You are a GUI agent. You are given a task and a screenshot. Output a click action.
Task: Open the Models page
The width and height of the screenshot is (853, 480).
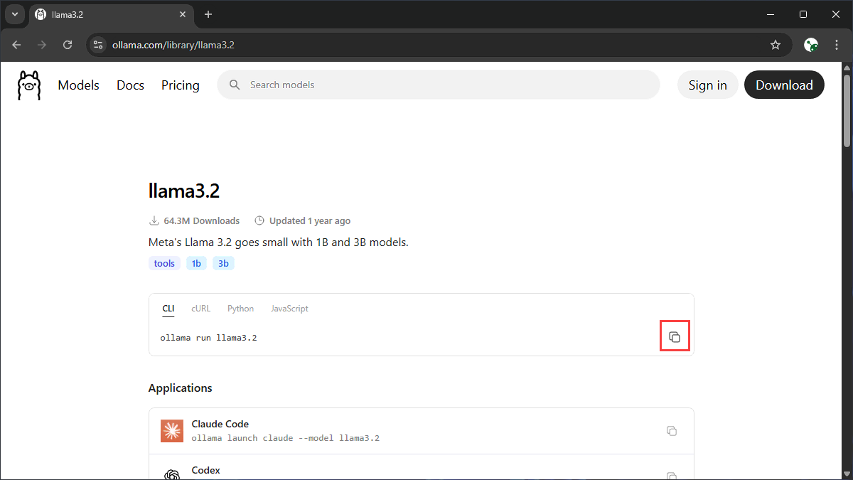79,85
